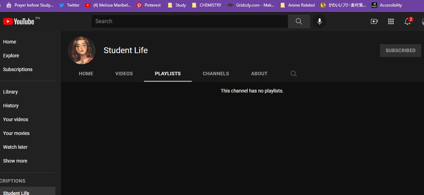Click the search magnifier button
Image resolution: width=424 pixels, height=195 pixels.
(299, 21)
